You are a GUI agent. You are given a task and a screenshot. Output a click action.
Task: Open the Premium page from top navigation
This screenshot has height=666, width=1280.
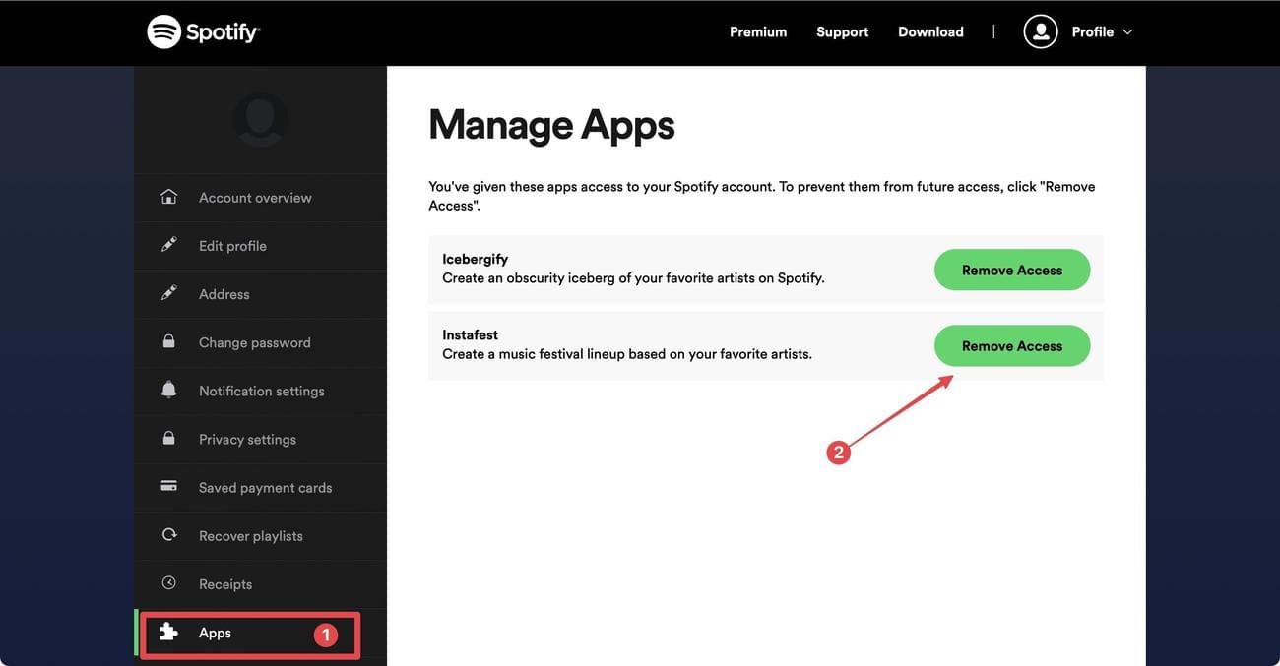click(x=757, y=31)
